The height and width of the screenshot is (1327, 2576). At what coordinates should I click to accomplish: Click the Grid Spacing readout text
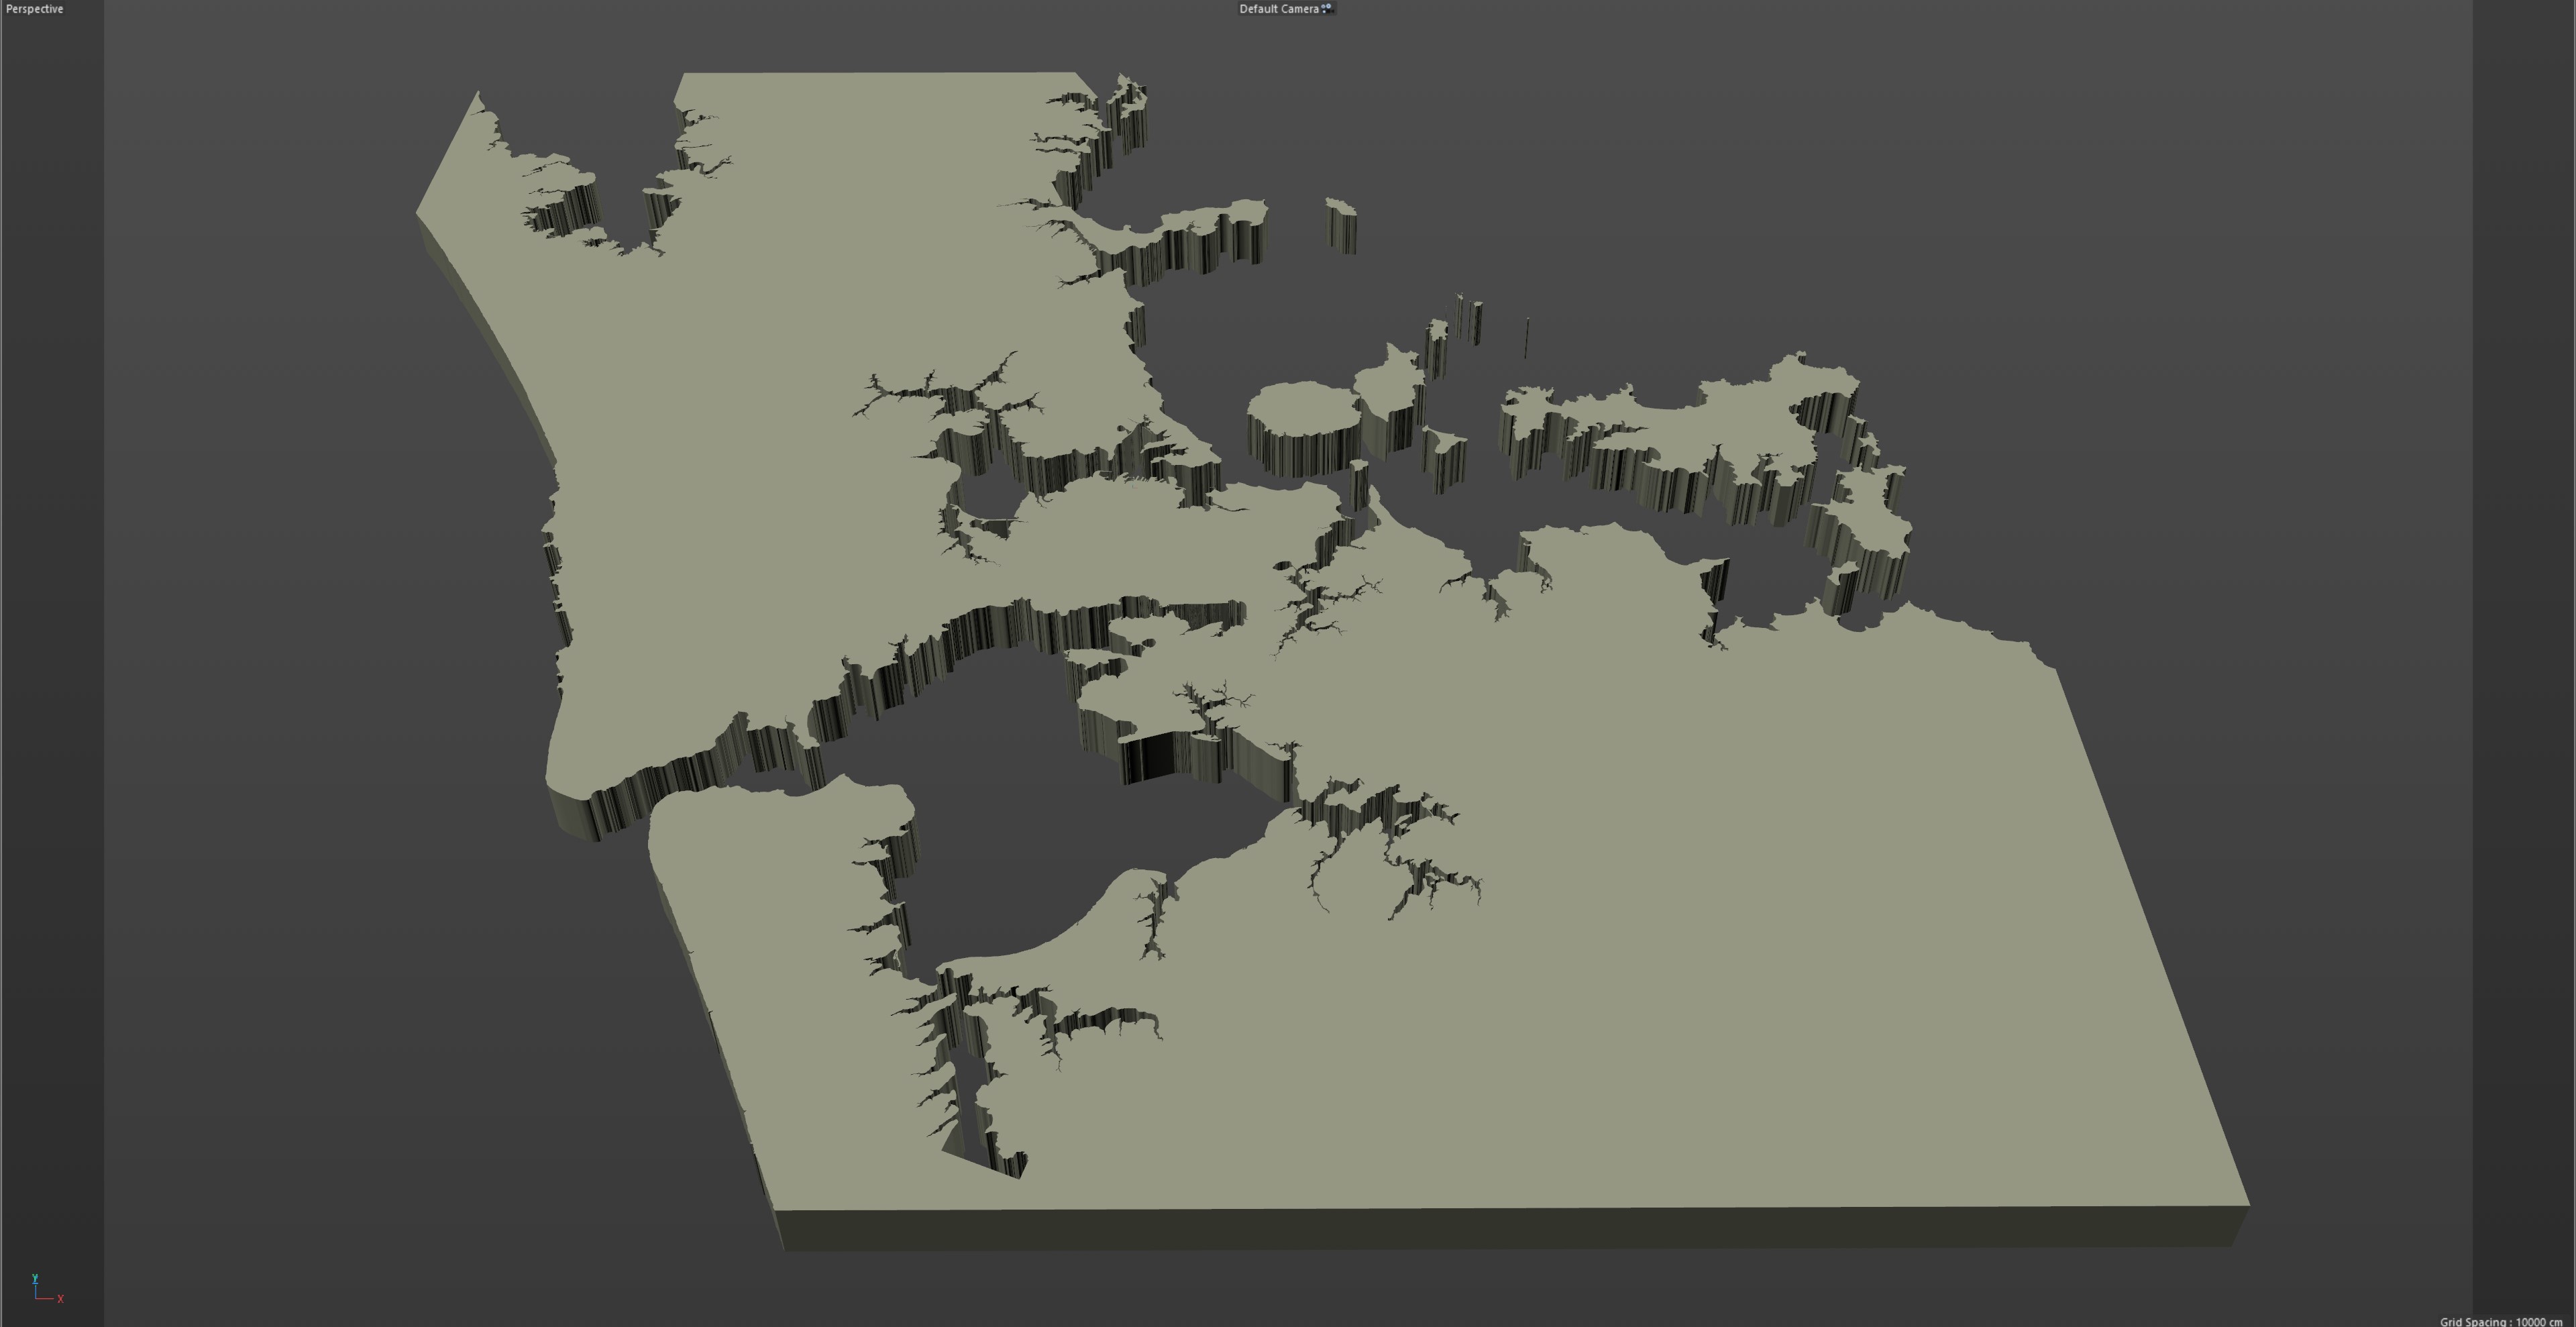[2500, 1321]
